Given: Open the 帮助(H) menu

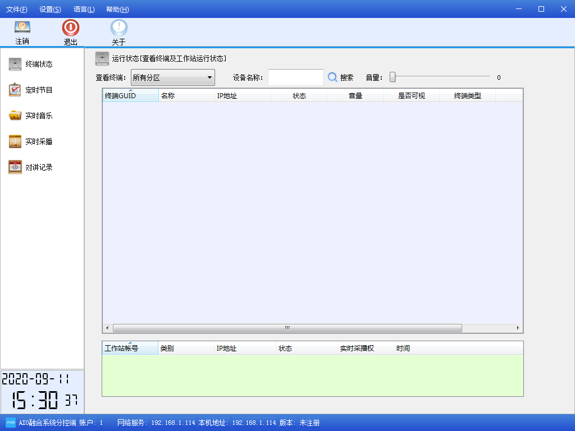Looking at the screenshot, I should [x=117, y=9].
